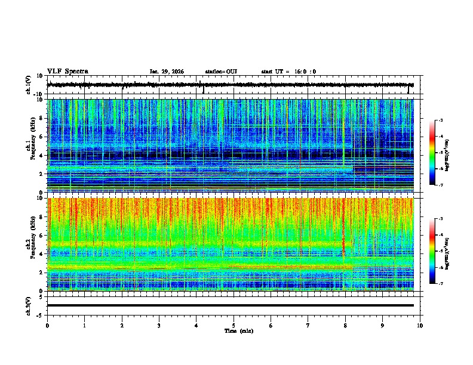The height and width of the screenshot is (365, 473).
Task: Select the date text "Jan. 29, 2026"
Action: click(x=167, y=72)
